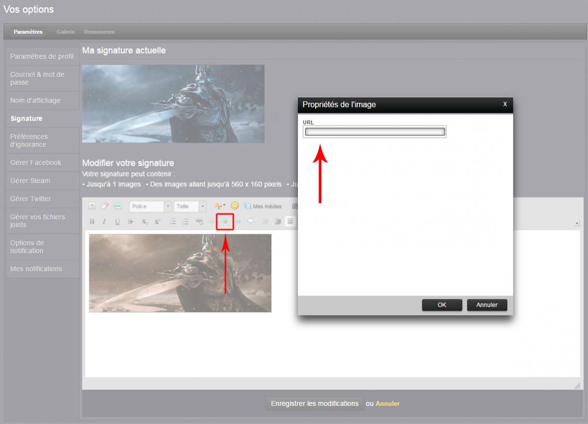This screenshot has height=424, width=588.
Task: Collapse the editor toolbar arrow
Action: (577, 224)
